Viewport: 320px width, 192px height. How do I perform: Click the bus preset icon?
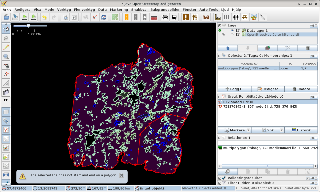(174, 17)
